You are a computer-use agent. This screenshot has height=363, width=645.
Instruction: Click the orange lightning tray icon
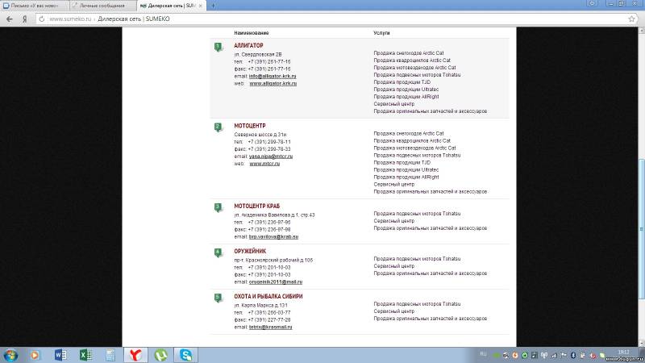pyautogui.click(x=515, y=355)
